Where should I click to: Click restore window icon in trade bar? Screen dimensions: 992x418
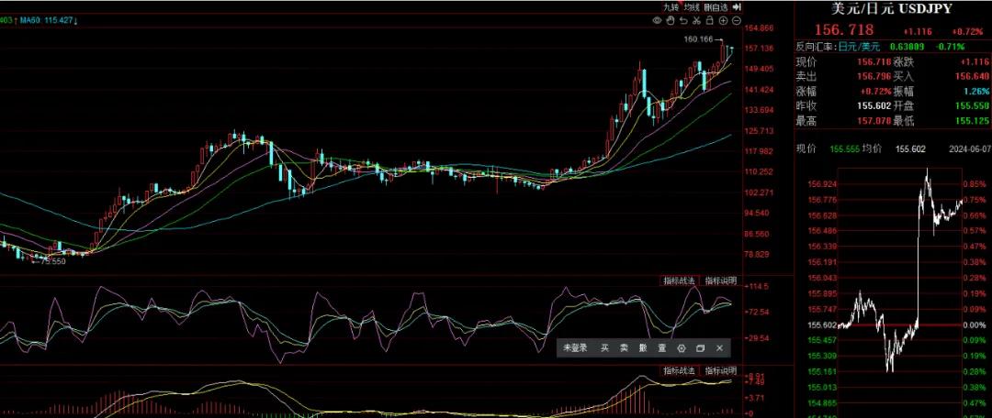tap(700, 348)
